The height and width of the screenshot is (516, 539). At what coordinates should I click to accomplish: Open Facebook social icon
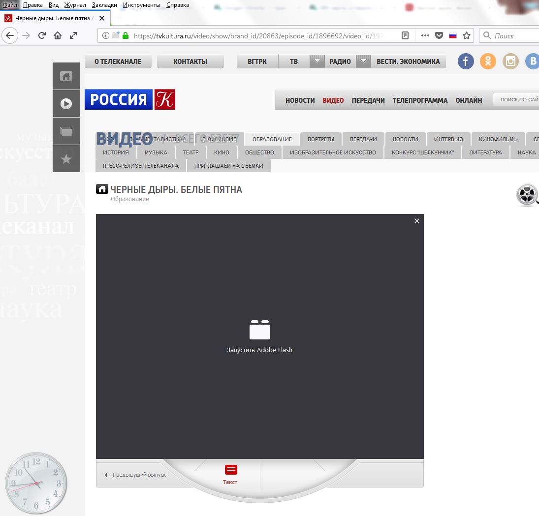pos(466,61)
